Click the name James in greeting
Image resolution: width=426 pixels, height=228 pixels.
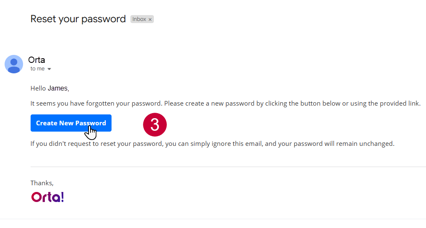click(58, 88)
